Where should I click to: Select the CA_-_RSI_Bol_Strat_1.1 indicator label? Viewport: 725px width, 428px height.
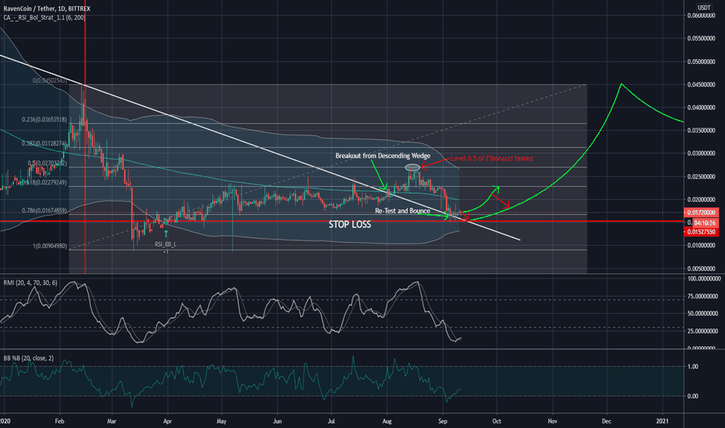[x=44, y=18]
